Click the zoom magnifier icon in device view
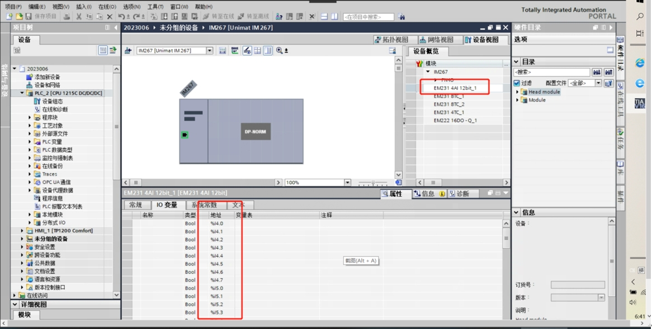 [279, 51]
